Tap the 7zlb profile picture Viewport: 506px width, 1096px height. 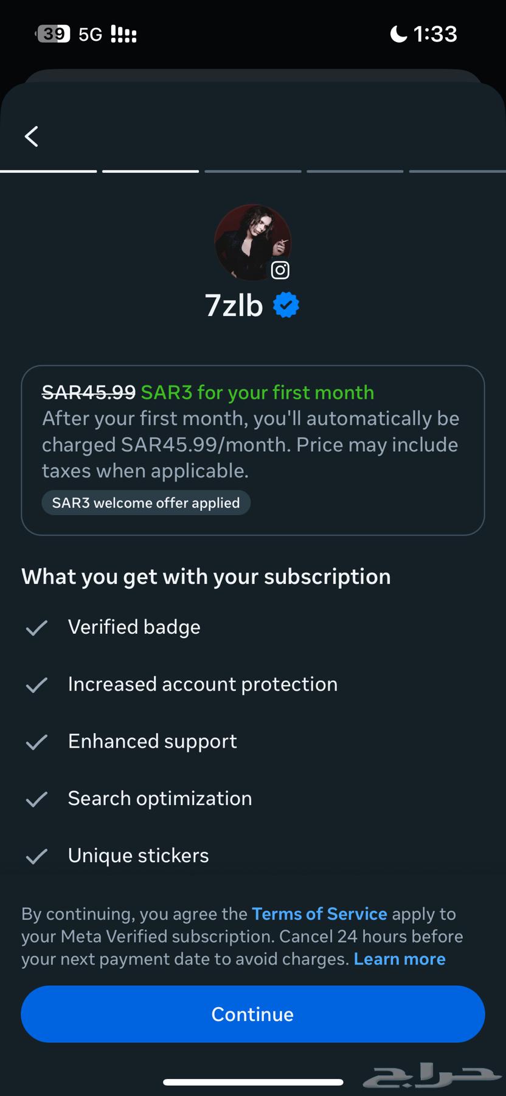(x=252, y=242)
